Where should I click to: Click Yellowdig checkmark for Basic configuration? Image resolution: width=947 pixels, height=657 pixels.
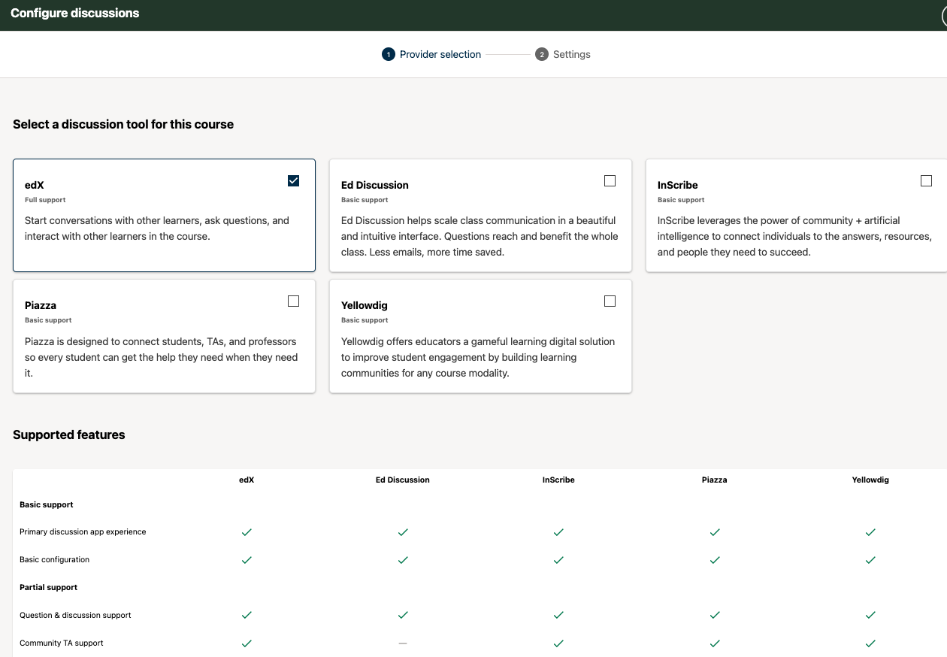pyautogui.click(x=870, y=560)
